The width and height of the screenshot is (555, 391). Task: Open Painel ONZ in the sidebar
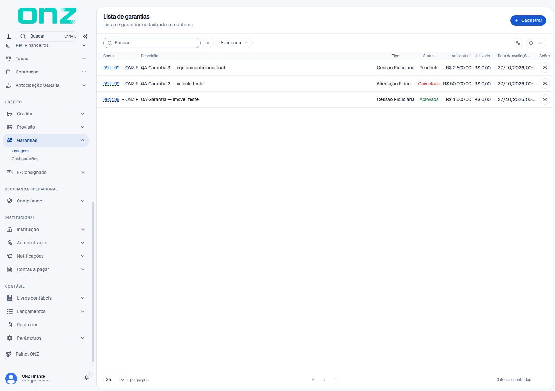(x=45, y=354)
